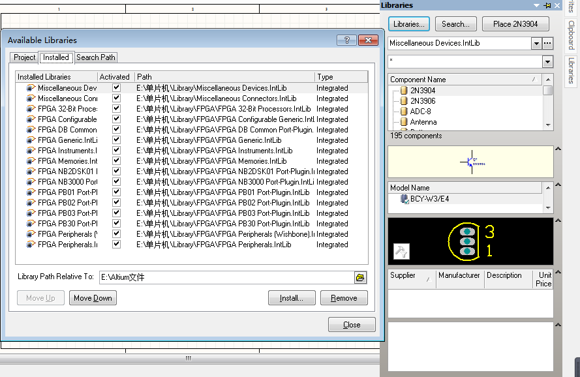Uncheck Activated for Miscellaneous Connectors library
Viewport: 580px width, 377px height.
point(117,98)
